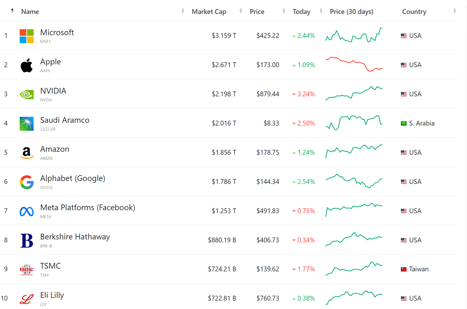Click Apple's red 30-day price chart
Viewport: 467px width, 309px height.
coord(354,64)
